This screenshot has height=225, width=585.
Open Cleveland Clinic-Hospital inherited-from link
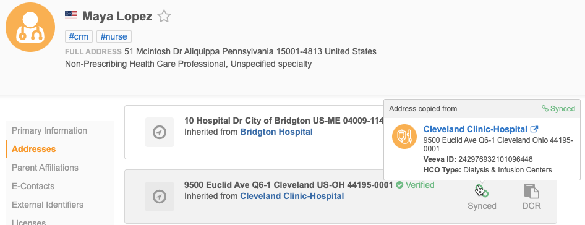[292, 196]
